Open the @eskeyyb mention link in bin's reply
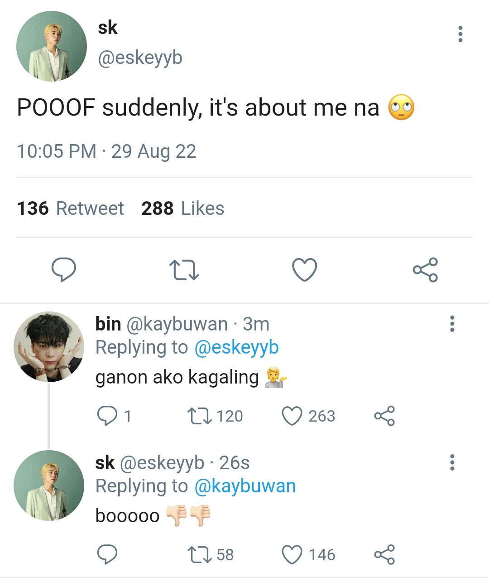The width and height of the screenshot is (489, 578). coord(236,348)
